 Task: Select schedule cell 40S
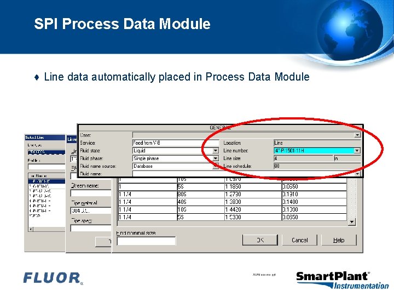(x=201, y=202)
